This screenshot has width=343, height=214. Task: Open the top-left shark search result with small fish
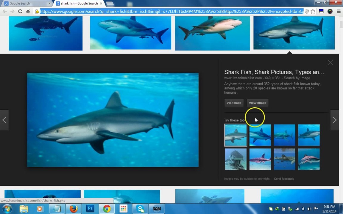[46, 33]
